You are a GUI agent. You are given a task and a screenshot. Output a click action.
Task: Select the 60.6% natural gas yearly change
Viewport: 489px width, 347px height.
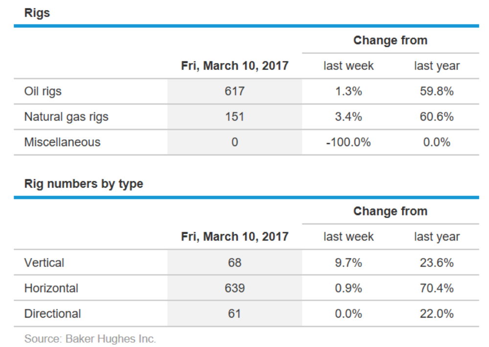(437, 117)
